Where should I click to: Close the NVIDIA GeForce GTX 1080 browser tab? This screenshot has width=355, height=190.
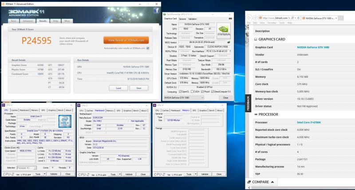click(x=336, y=18)
